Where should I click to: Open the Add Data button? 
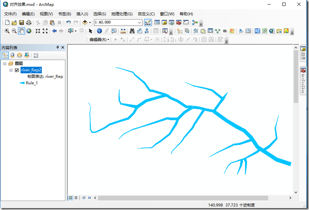(86, 22)
